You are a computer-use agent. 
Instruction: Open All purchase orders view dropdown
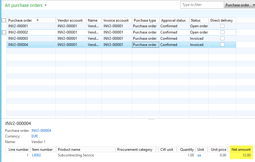[45, 5]
